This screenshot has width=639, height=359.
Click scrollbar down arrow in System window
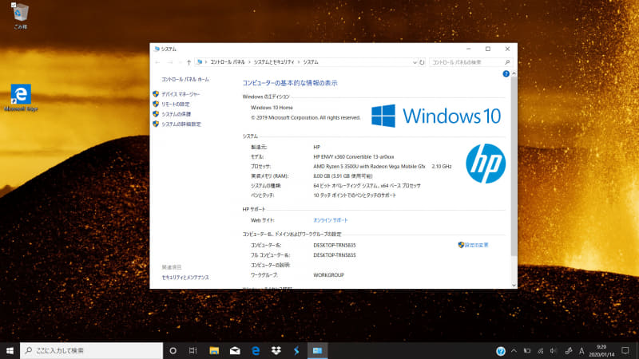coord(514,286)
